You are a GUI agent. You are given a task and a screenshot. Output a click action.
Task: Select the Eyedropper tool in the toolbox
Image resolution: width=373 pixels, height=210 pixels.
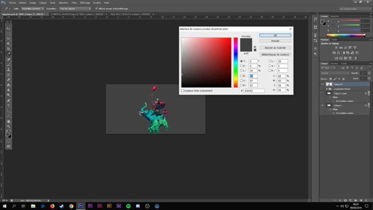point(9,54)
